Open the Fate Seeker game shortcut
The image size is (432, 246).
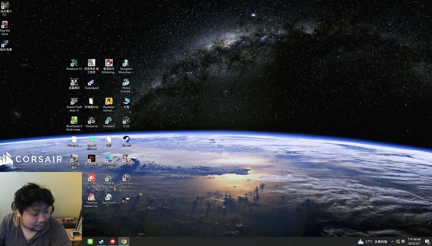pos(109,181)
